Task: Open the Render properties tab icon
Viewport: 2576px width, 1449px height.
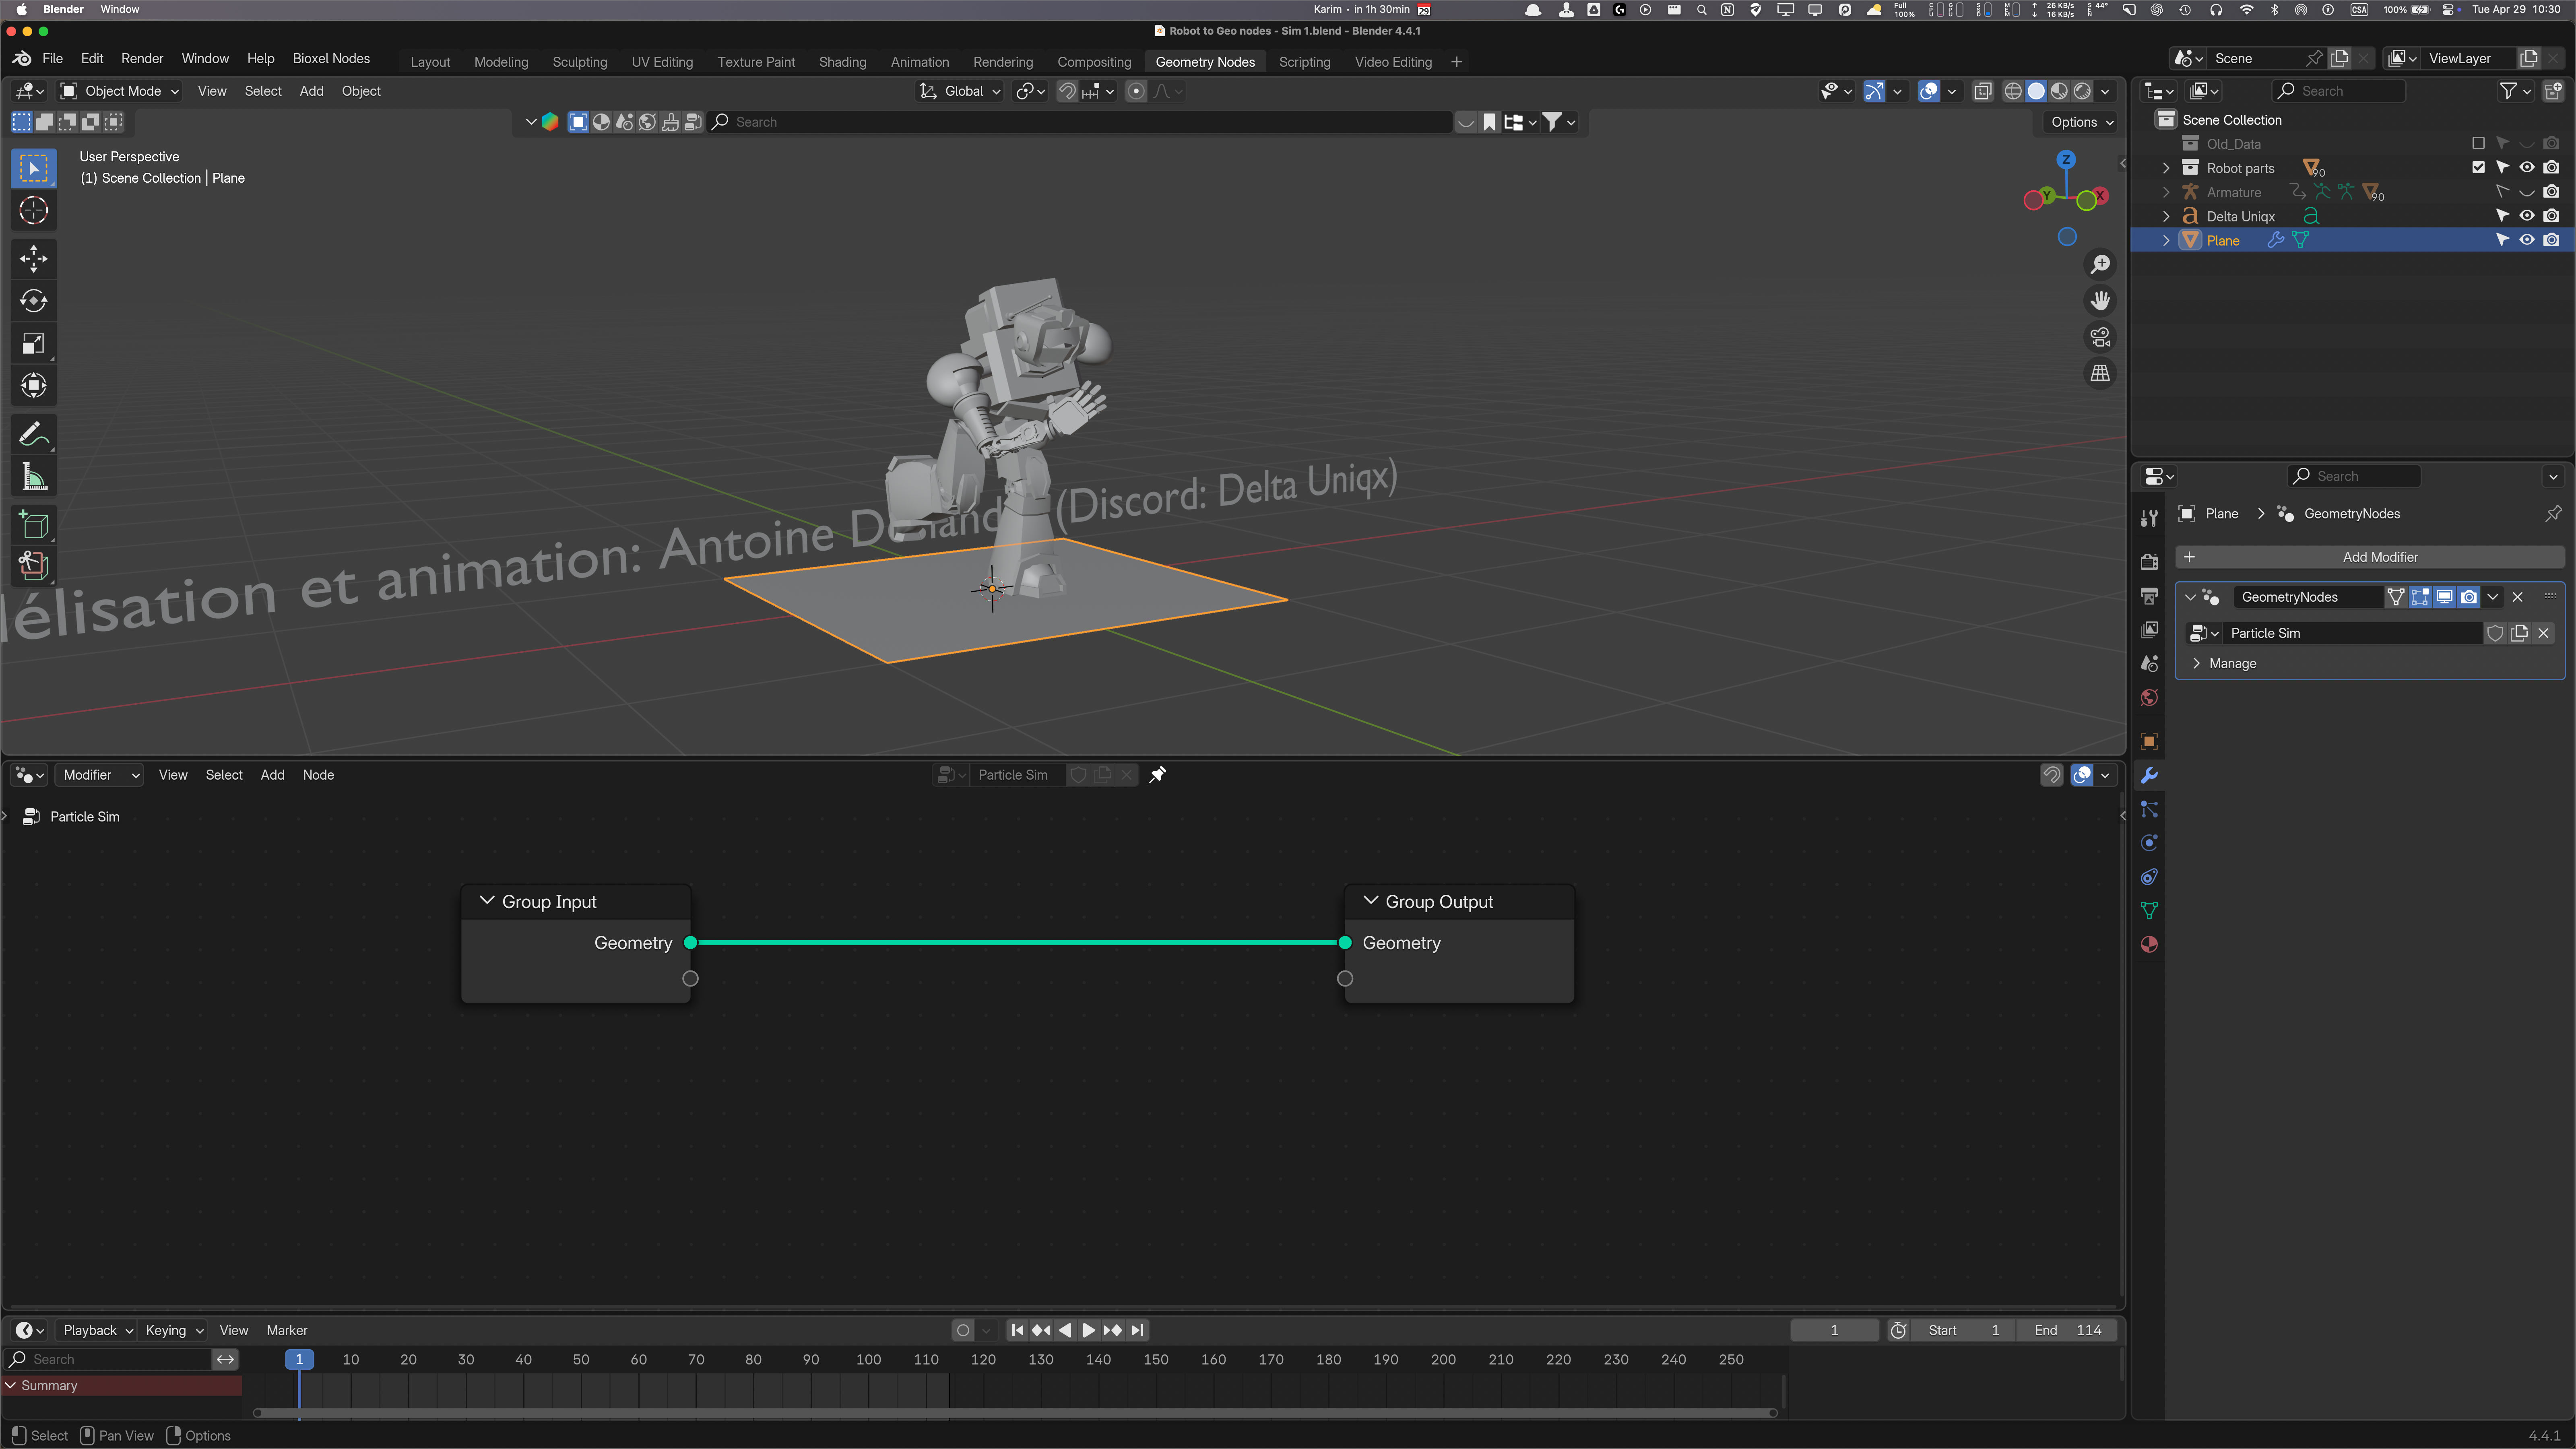Action: 2149,562
